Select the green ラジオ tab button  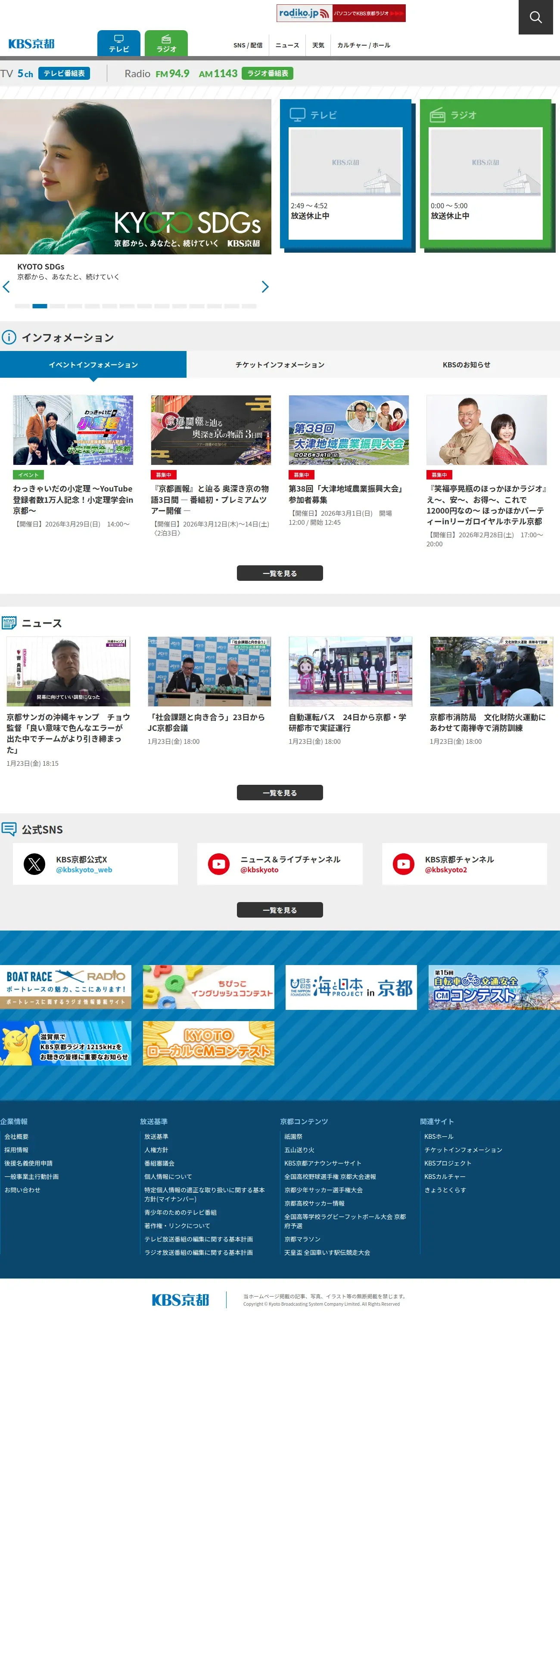(x=166, y=43)
